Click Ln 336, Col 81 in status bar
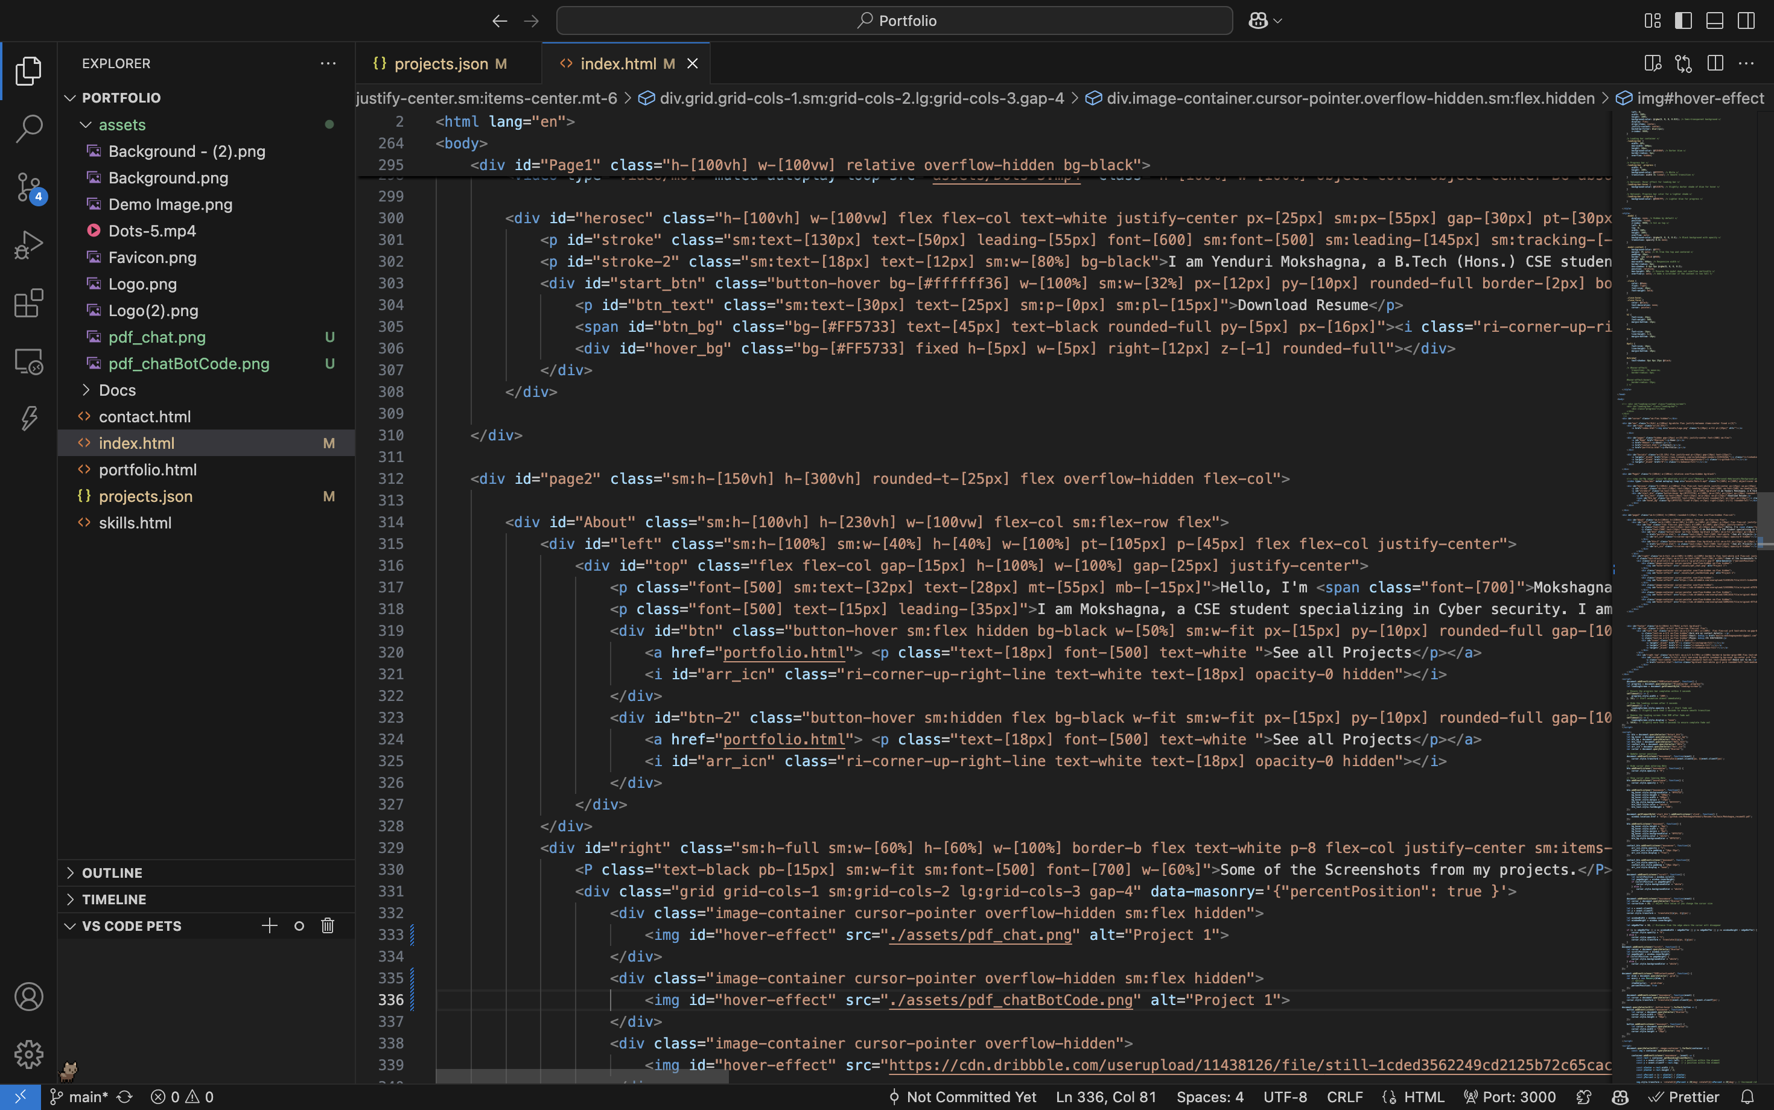The image size is (1774, 1110). point(1106,1097)
